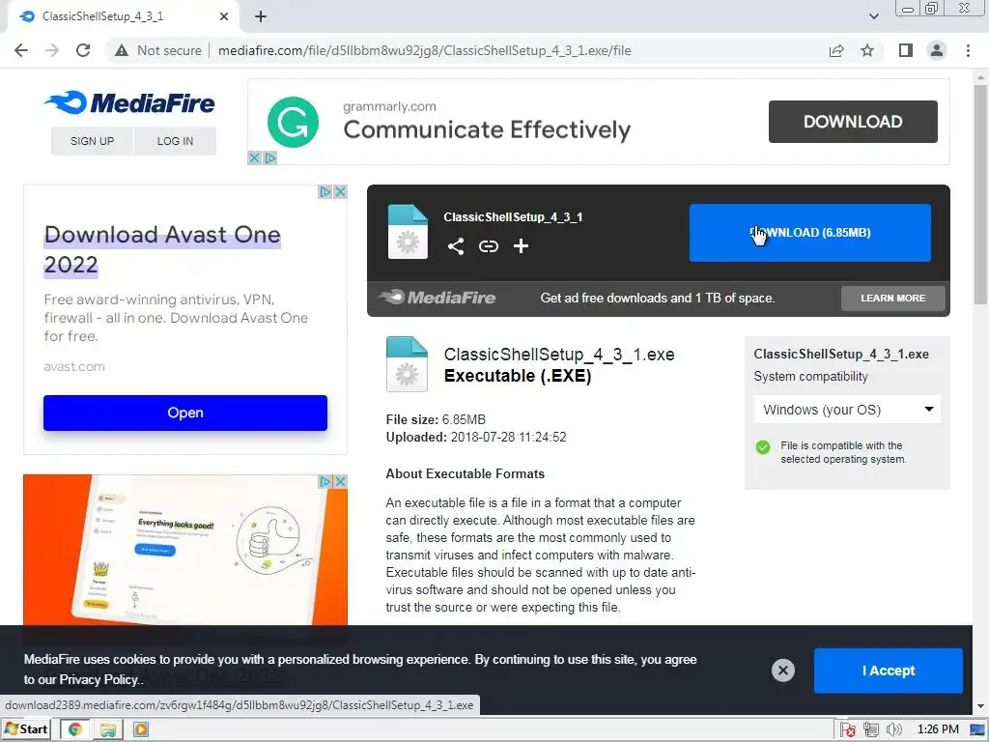This screenshot has height=742, width=989.
Task: Click the Show desktop button
Action: click(x=978, y=730)
